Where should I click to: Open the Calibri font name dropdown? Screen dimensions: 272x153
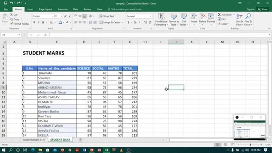pyautogui.click(x=53, y=16)
